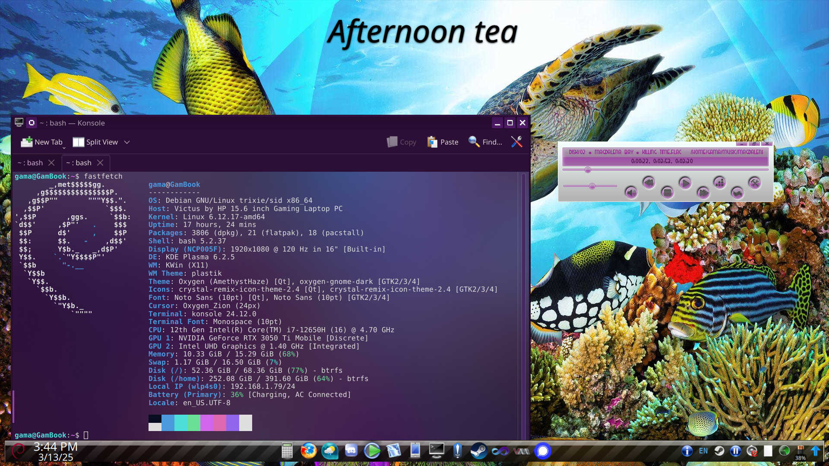Screen dimensions: 829x466
Task: Open Konsole configure tools icon
Action: pos(516,142)
